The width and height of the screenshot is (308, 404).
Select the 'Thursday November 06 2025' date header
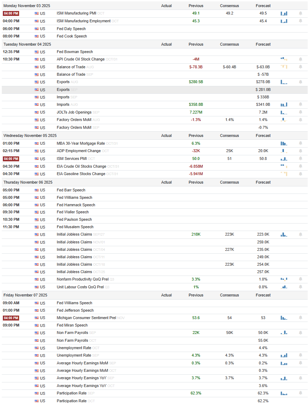pyautogui.click(x=28, y=182)
